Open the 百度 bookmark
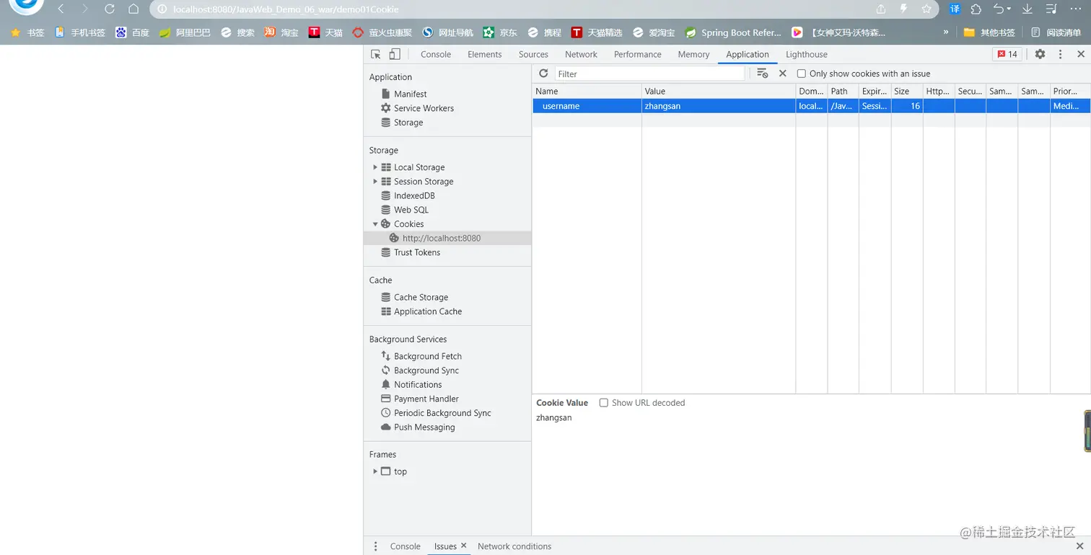 pyautogui.click(x=132, y=32)
